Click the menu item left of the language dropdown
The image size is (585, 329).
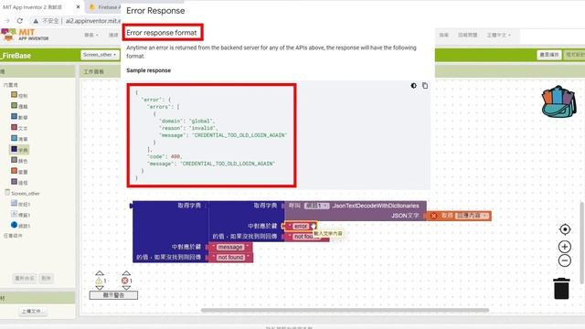point(467,35)
